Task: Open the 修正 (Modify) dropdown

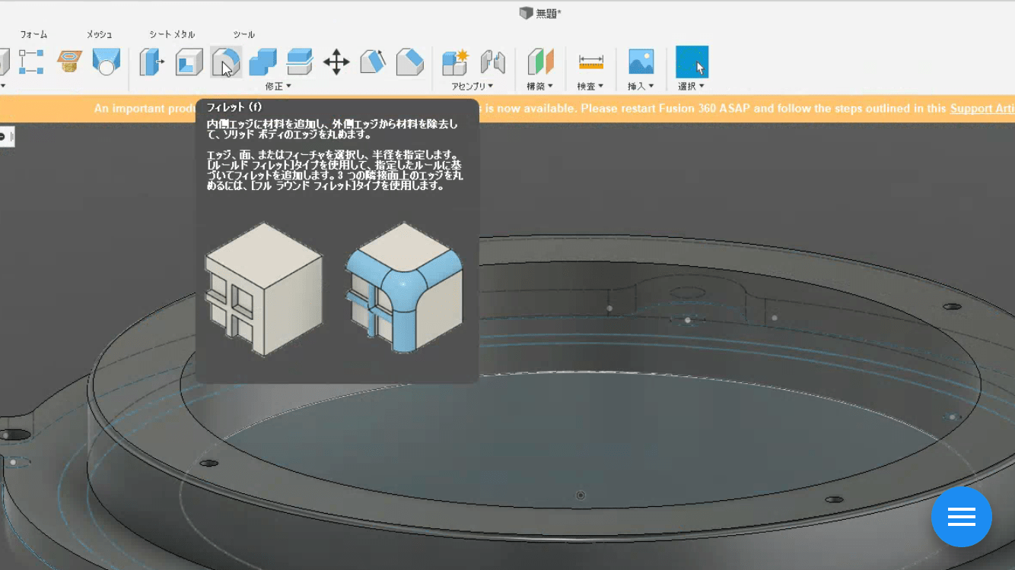Action: click(278, 86)
